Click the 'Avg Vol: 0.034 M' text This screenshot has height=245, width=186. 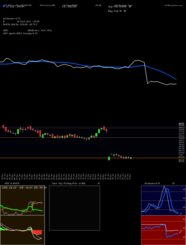pyautogui.click(x=120, y=7)
